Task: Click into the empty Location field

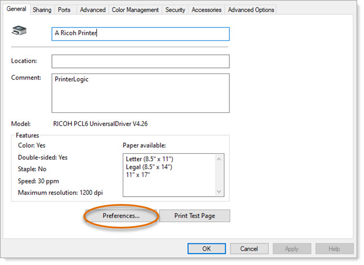Action: tap(140, 61)
